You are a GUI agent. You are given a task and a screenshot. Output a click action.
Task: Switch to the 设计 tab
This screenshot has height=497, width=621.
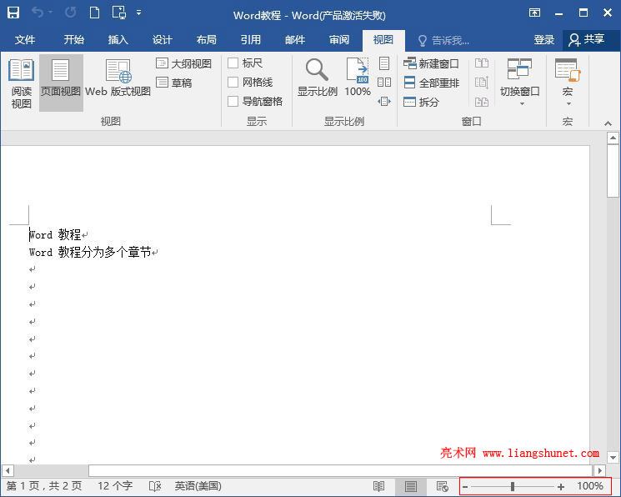[162, 40]
